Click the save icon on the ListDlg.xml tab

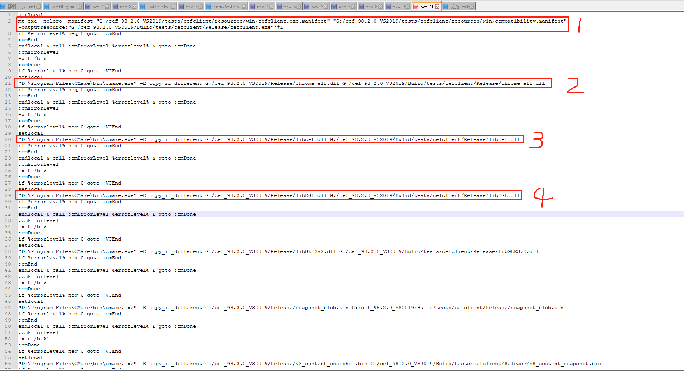tap(47, 6)
